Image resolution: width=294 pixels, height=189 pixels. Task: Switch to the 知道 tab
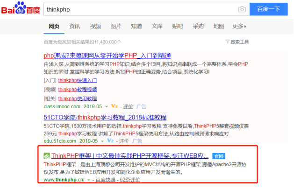coord(136,26)
